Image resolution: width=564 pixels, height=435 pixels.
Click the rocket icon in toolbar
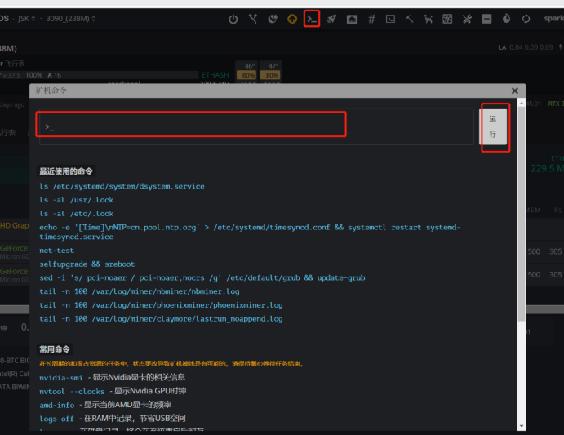click(331, 19)
